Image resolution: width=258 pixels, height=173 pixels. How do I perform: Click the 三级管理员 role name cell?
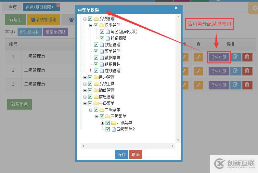point(34,84)
